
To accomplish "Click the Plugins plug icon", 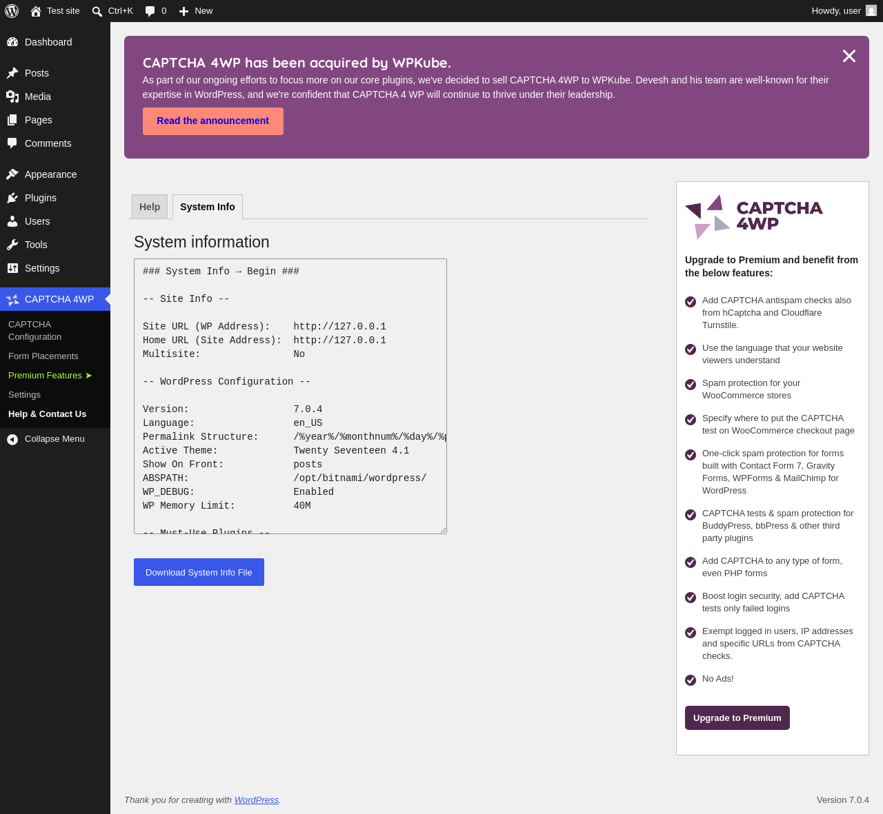I will click(x=12, y=198).
